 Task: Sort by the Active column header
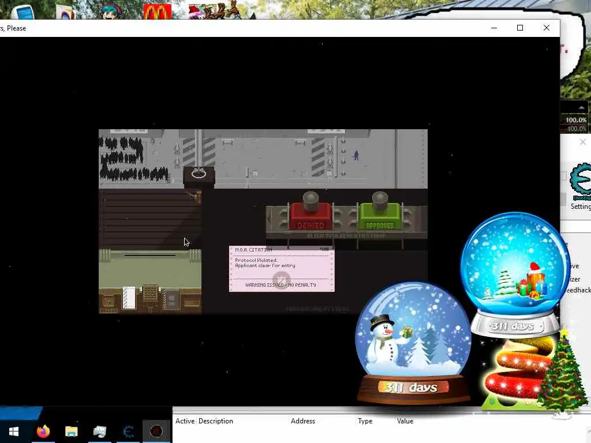click(x=185, y=421)
